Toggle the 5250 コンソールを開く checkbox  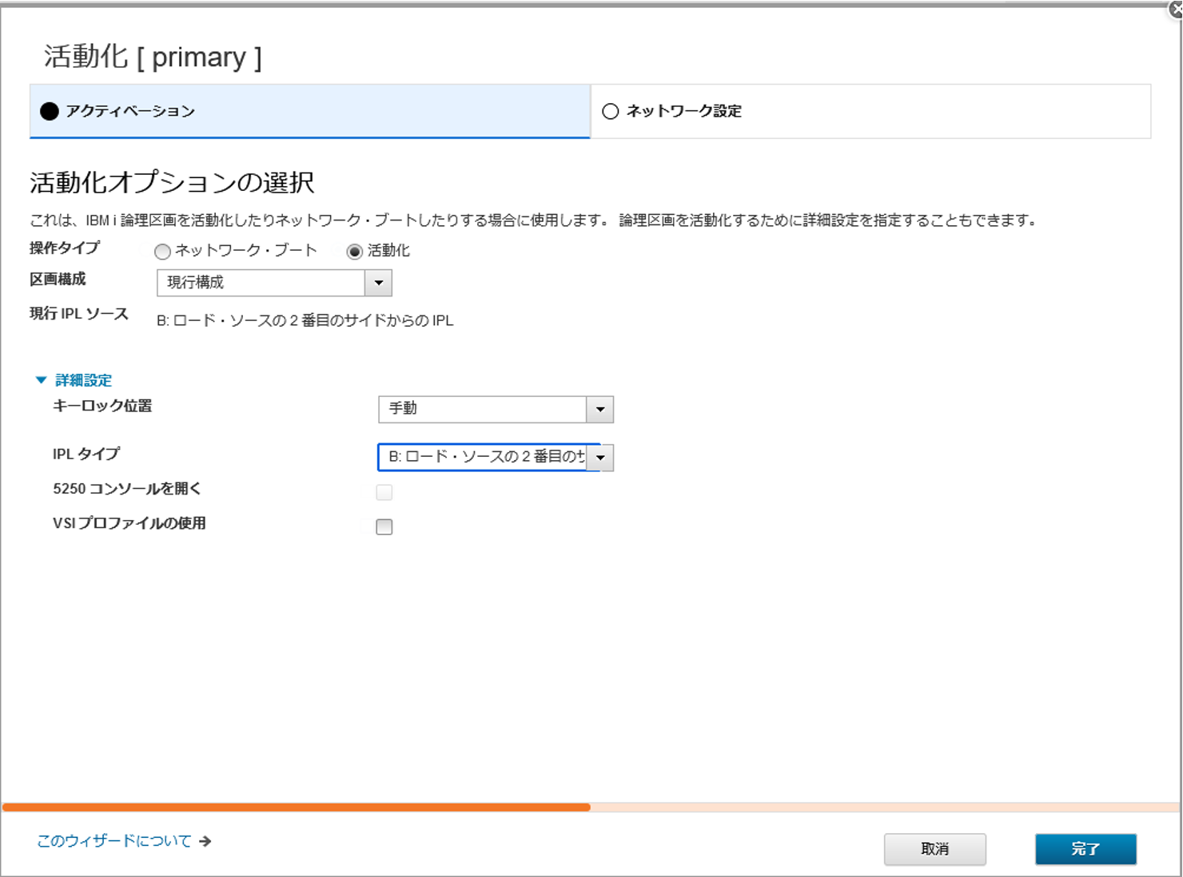[x=384, y=492]
